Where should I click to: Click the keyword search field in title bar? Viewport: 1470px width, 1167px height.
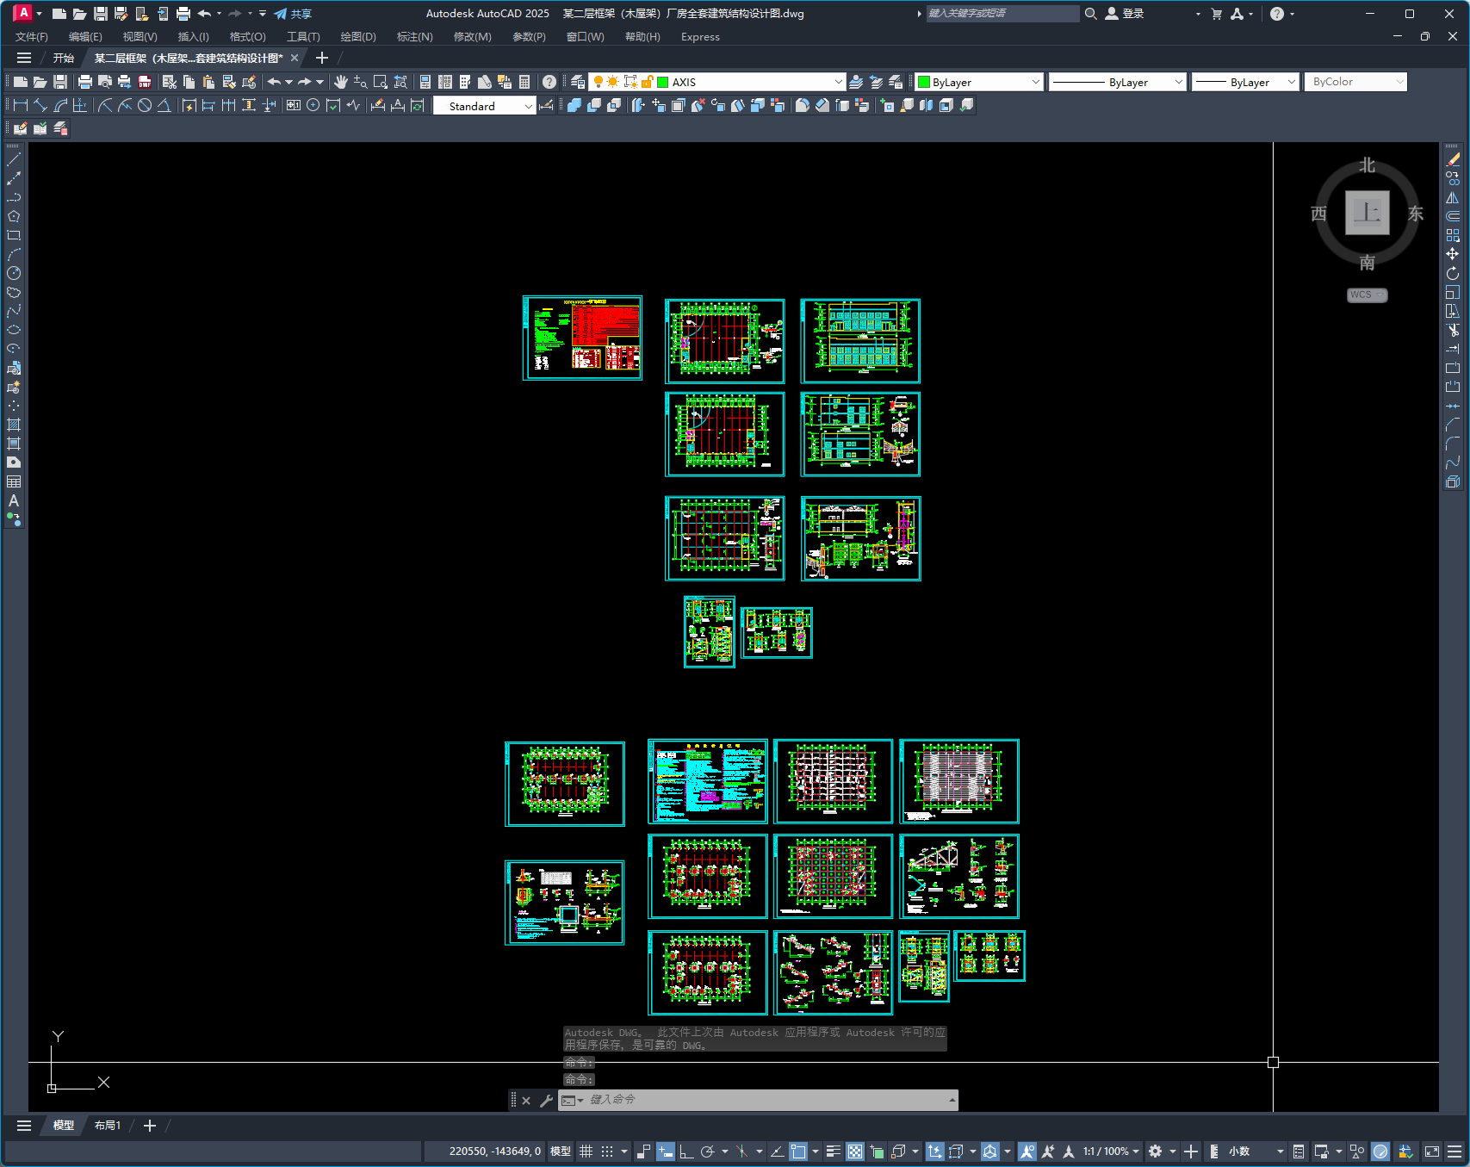[x=1002, y=14]
